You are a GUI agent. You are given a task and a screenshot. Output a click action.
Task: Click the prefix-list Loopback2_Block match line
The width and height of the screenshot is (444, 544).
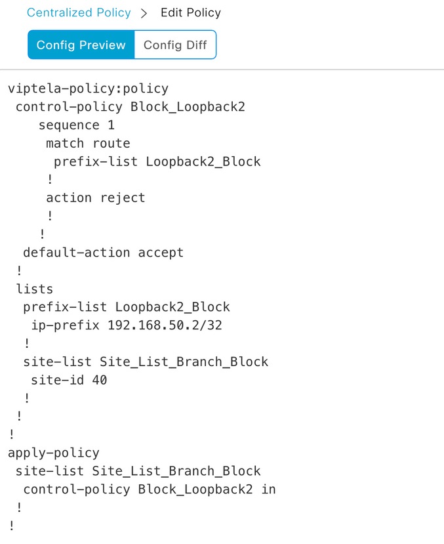tap(157, 161)
